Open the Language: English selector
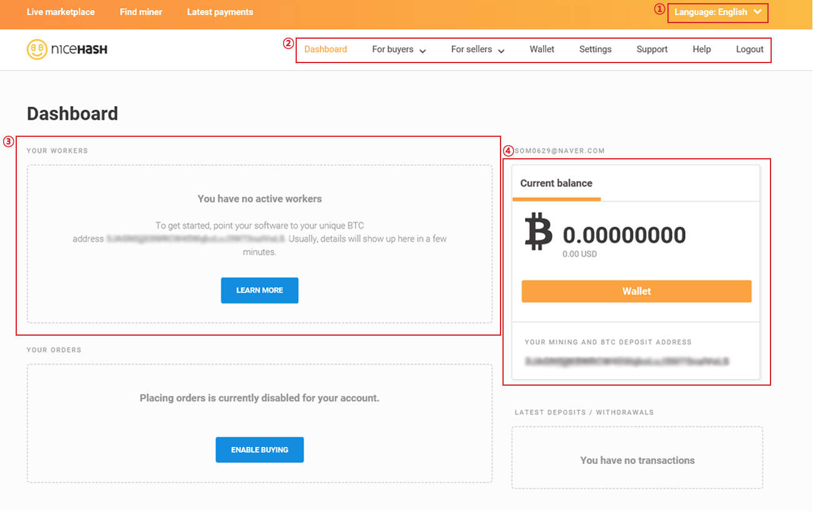This screenshot has height=512, width=813. pyautogui.click(x=718, y=13)
